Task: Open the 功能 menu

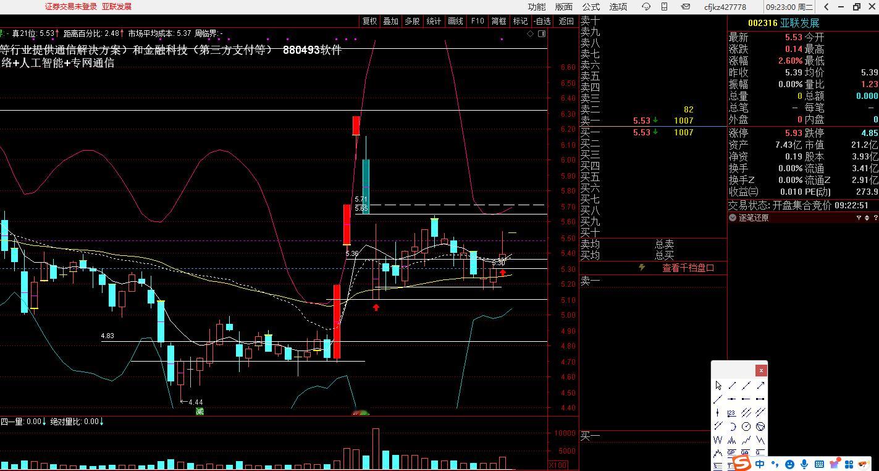Action: pyautogui.click(x=537, y=7)
